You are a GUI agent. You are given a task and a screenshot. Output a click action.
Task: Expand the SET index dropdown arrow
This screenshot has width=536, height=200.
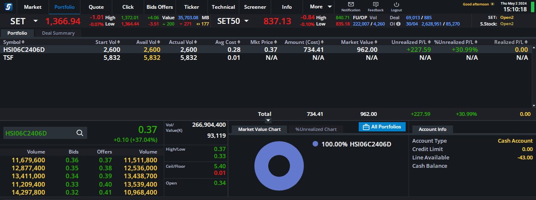pos(36,21)
